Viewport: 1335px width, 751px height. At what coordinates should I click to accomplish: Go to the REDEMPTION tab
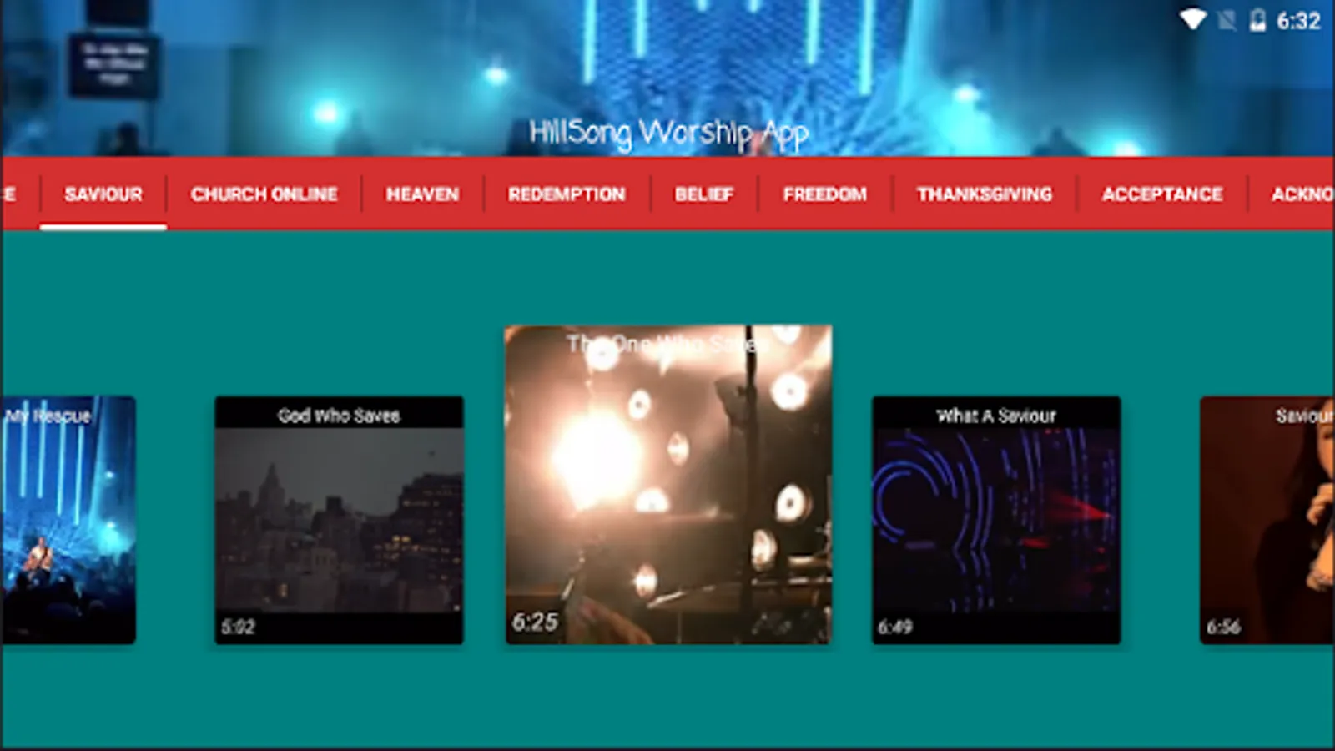[x=567, y=194]
